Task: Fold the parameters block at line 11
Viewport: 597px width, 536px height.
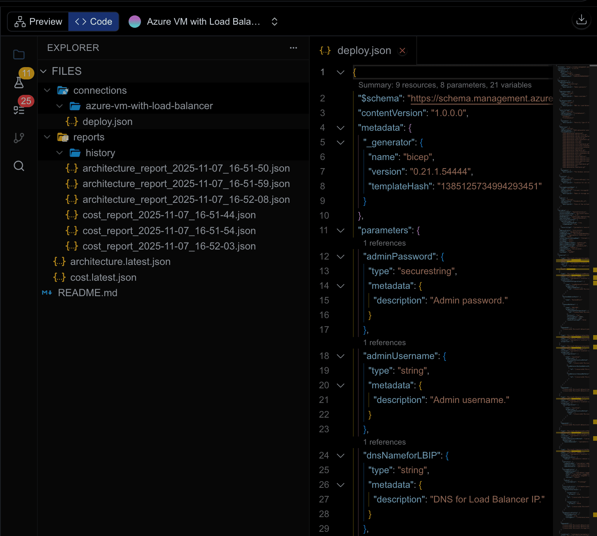Action: pos(341,230)
